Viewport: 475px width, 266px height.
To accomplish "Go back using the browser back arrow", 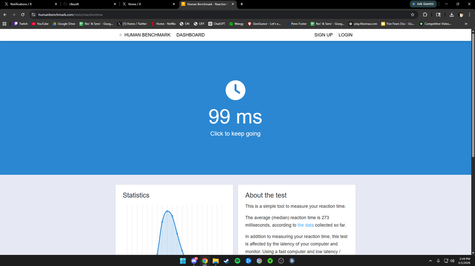I will 5,15.
